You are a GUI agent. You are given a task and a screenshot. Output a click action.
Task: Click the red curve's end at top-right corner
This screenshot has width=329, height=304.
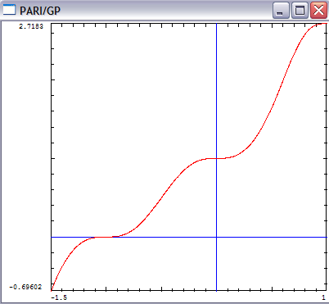click(x=325, y=24)
